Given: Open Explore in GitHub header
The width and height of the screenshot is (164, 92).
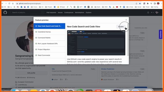Looking at the screenshot, I should 88,13.
